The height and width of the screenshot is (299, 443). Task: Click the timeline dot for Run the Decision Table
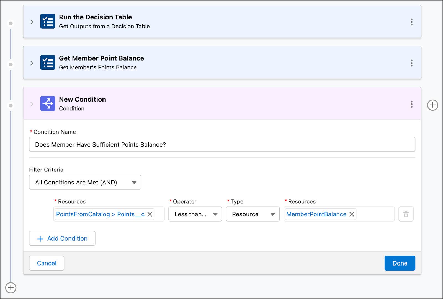pos(11,23)
